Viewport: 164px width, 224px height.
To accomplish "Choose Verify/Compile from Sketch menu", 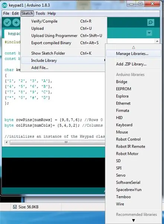I will point(64,21).
